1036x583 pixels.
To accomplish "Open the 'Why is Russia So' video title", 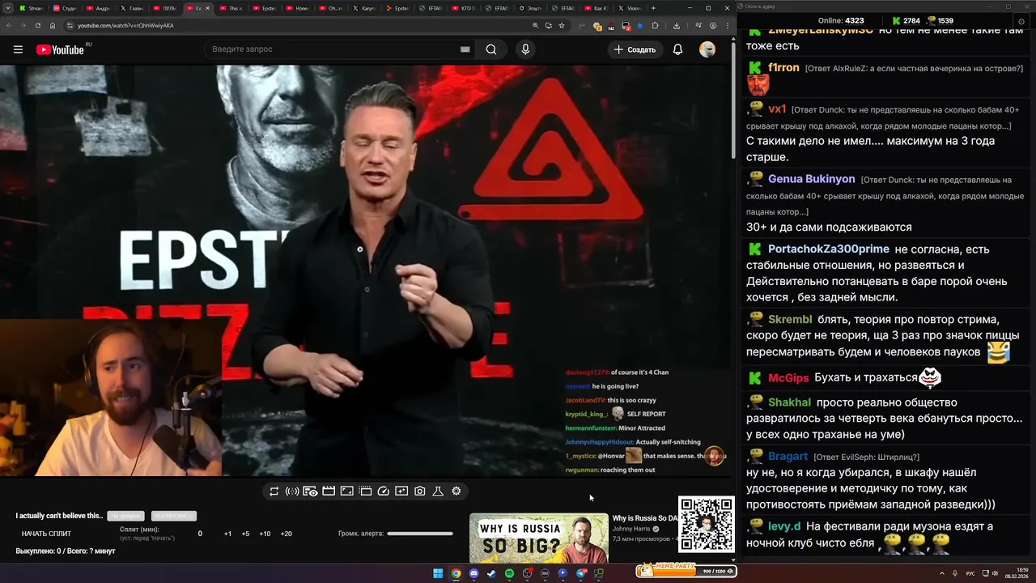I will (x=644, y=518).
